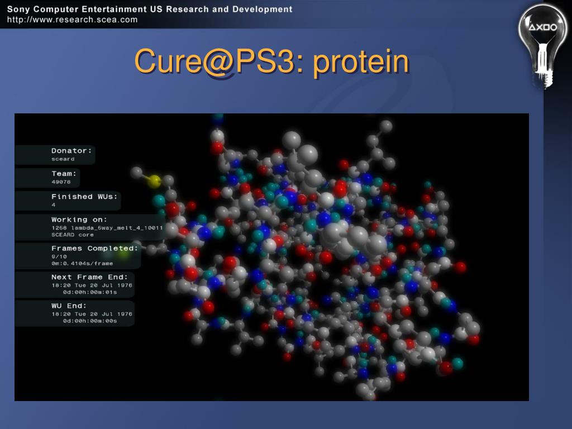The width and height of the screenshot is (572, 429).
Task: Click the '0d:00h:00m:00s' countdown value
Action: (x=90, y=321)
